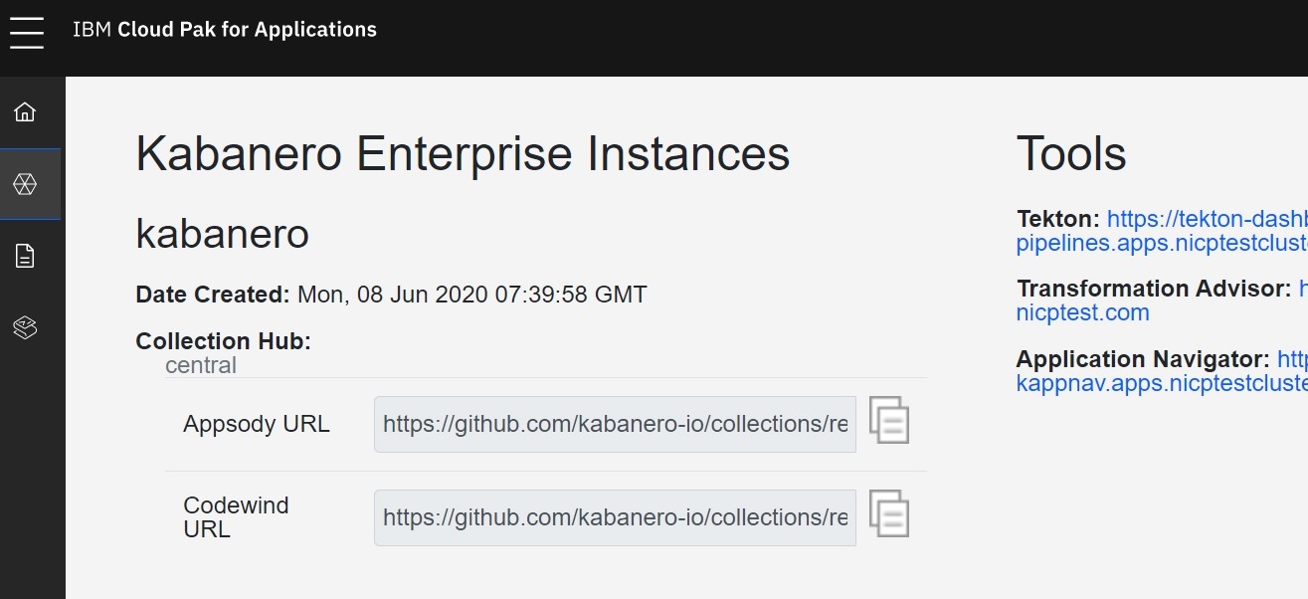Open the hamburger navigation menu

pos(26,31)
